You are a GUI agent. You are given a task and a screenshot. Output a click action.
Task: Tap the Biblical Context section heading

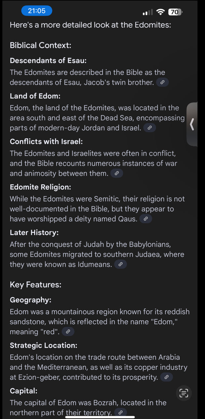click(40, 45)
